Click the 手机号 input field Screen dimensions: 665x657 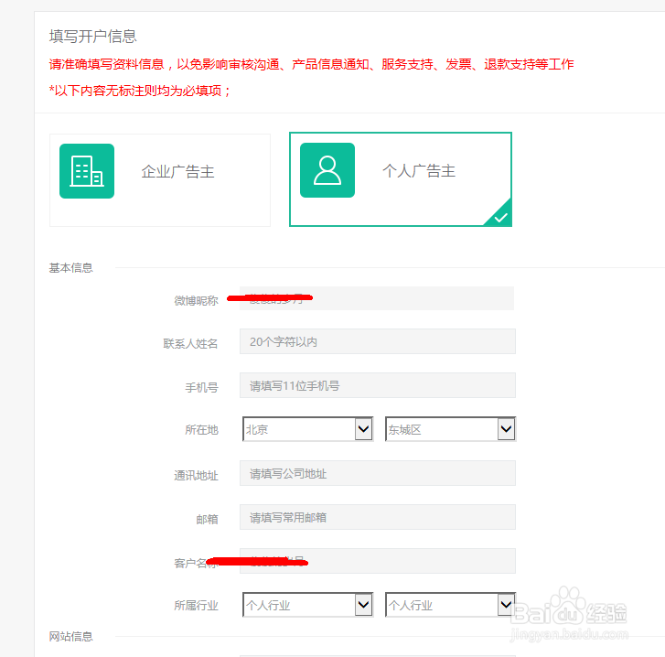pos(377,385)
